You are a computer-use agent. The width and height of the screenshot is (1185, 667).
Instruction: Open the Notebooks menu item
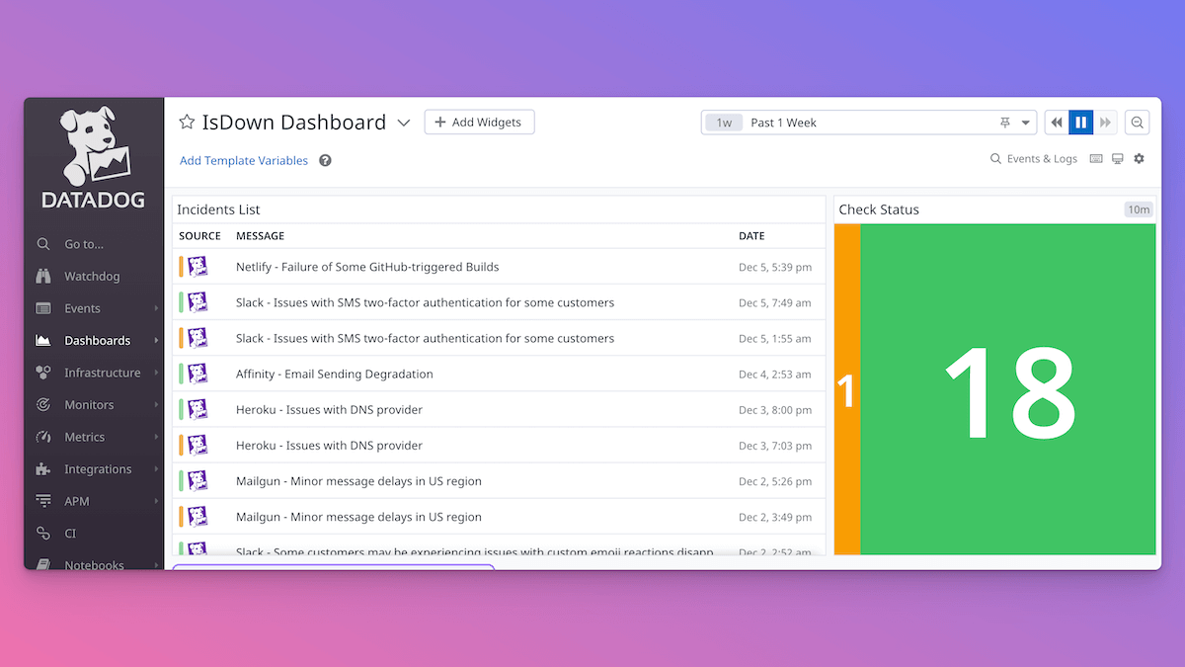tap(94, 565)
